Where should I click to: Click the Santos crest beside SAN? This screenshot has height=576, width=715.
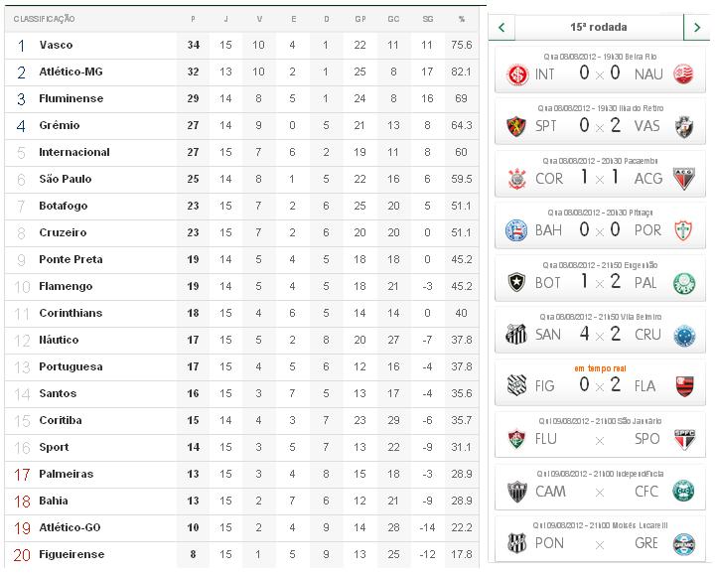tap(516, 335)
